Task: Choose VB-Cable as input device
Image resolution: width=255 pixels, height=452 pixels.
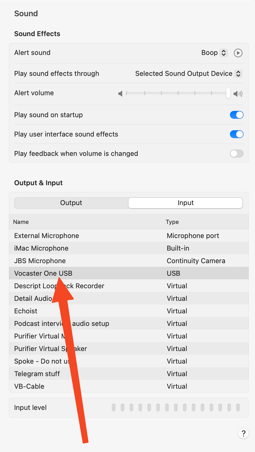Action: [129, 386]
